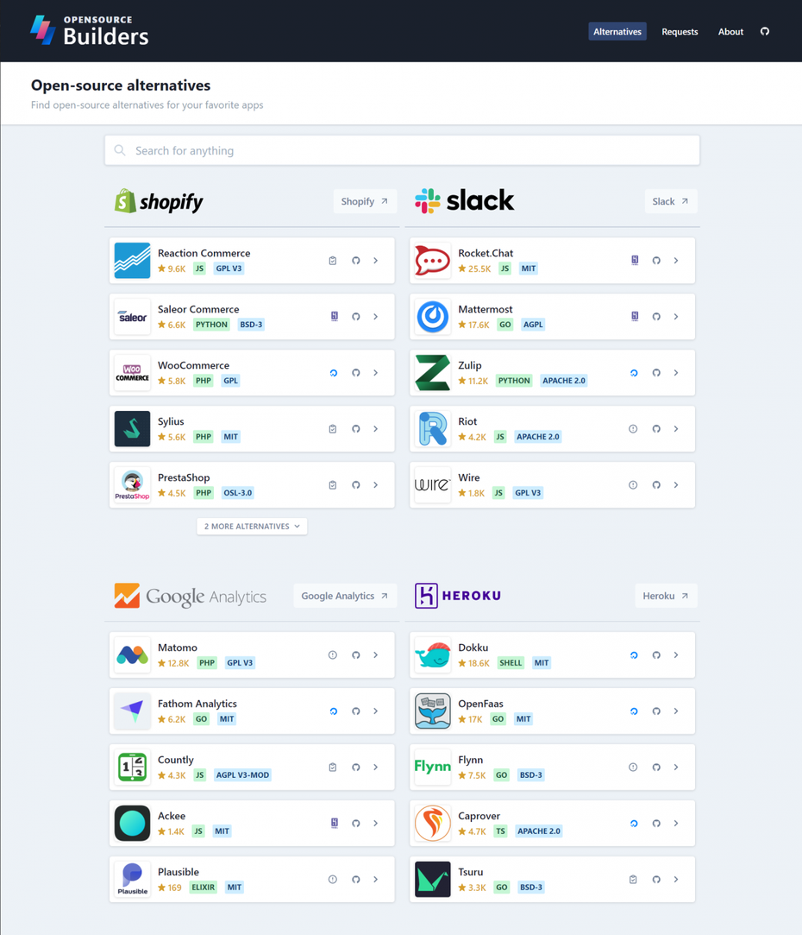Click Zulip logo thumbnail
Viewport: 802px width, 935px height.
(x=433, y=373)
